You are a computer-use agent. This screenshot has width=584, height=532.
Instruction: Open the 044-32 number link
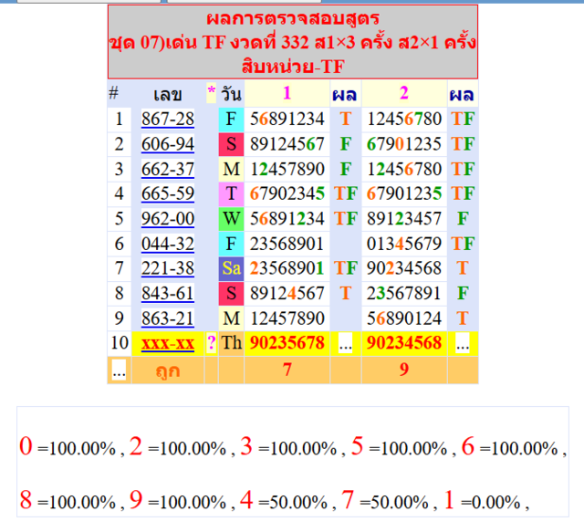click(168, 244)
